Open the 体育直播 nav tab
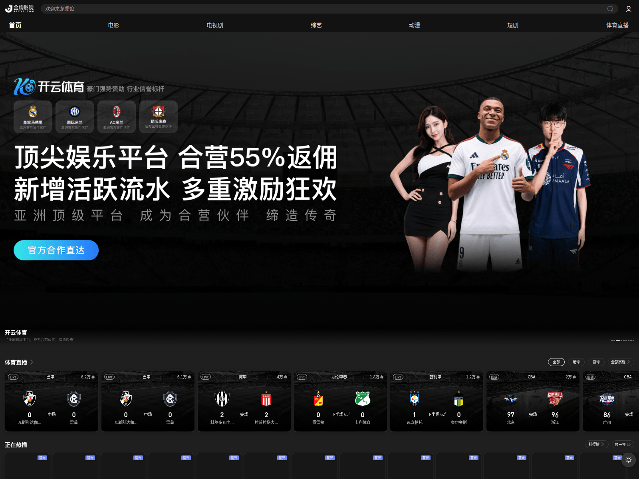 617,25
